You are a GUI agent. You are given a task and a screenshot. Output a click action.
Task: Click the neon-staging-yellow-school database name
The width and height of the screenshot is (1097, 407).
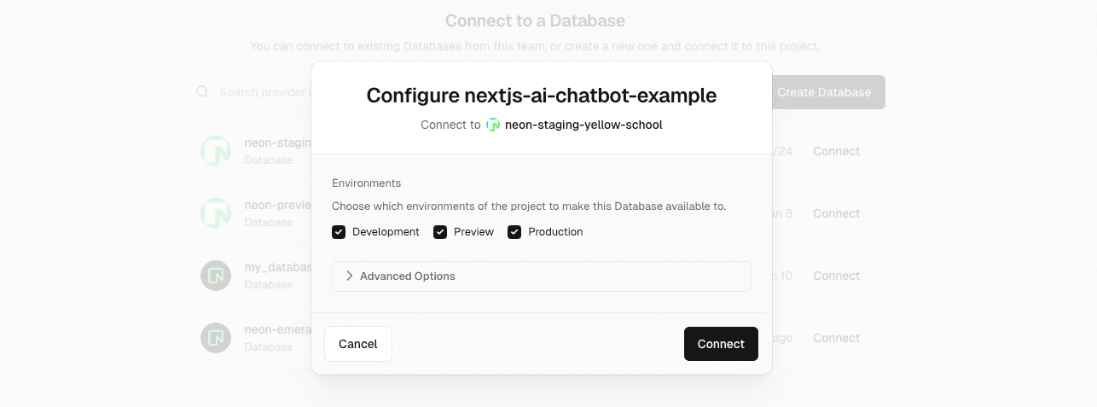click(x=583, y=125)
